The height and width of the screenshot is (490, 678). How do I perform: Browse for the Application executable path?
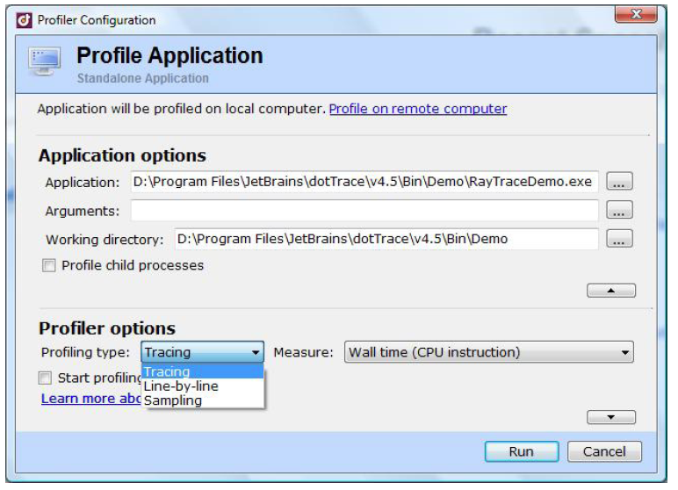pyautogui.click(x=619, y=183)
